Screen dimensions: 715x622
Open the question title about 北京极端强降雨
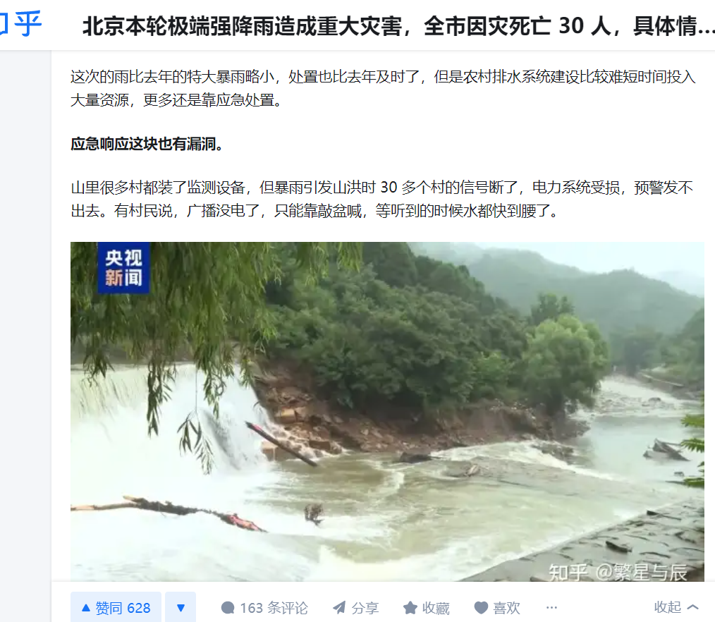pyautogui.click(x=398, y=26)
